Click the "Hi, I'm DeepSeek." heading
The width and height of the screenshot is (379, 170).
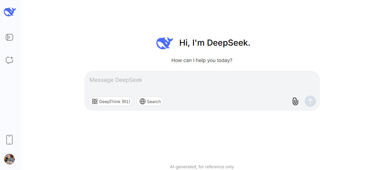tap(215, 43)
